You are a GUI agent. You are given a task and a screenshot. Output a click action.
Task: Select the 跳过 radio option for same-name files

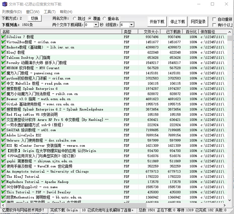click(x=75, y=18)
